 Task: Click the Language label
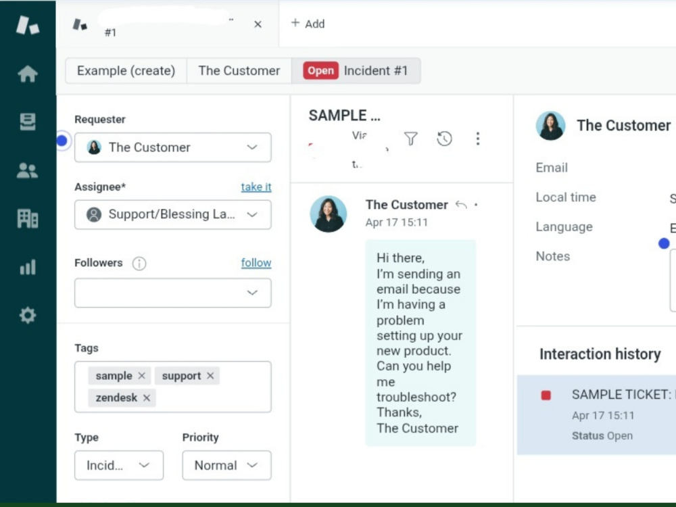click(564, 226)
